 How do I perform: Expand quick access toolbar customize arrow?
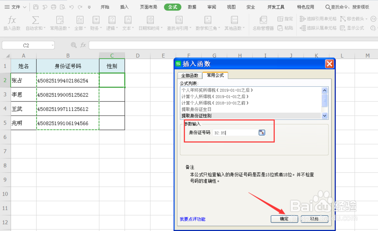[89, 7]
